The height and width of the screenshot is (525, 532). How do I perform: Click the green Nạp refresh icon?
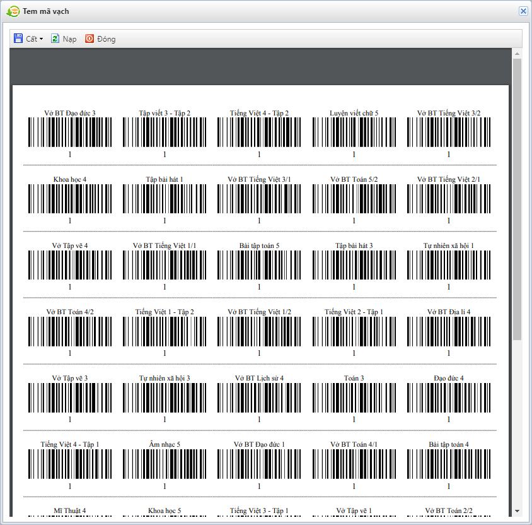point(55,38)
